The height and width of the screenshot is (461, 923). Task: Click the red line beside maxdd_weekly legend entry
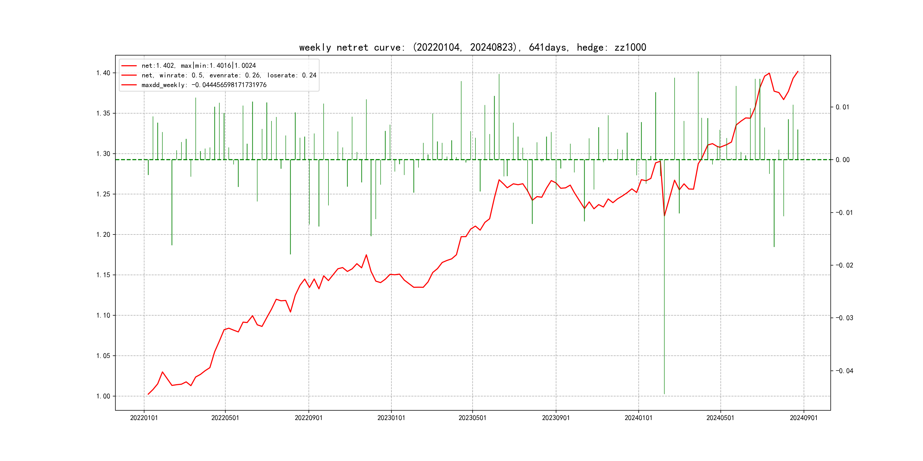(129, 85)
